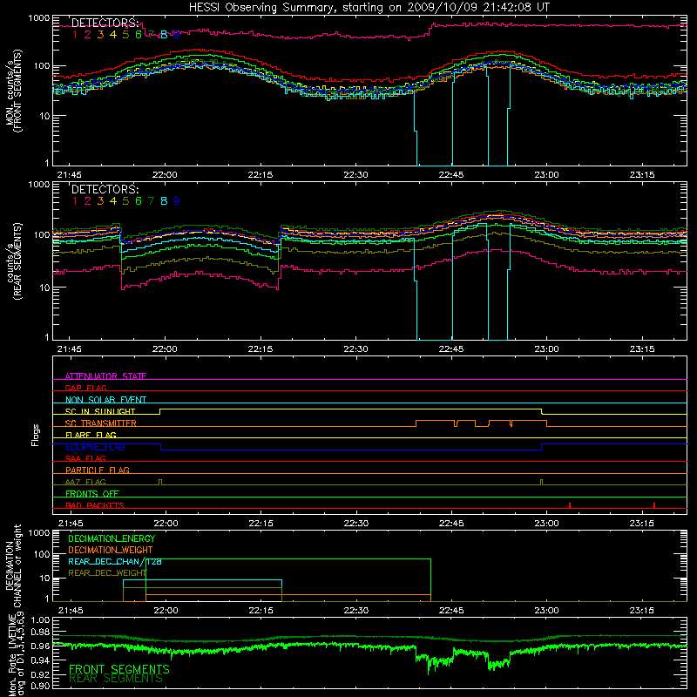Click the ECLIPSE FLAG label
Image resolution: width=697 pixels, height=697 pixels.
click(95, 447)
